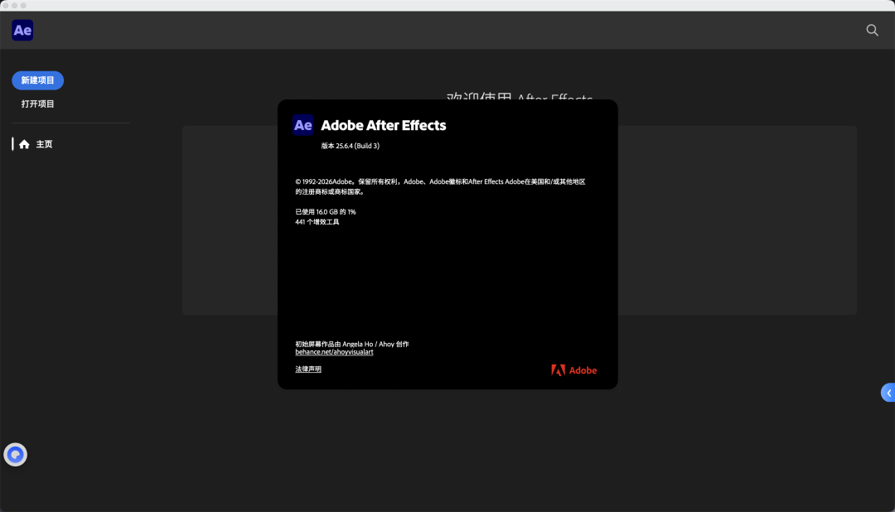Create a project with 新建项目 button
The image size is (895, 512).
[38, 80]
